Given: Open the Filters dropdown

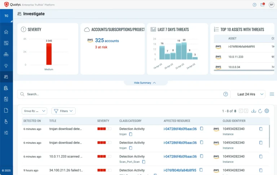Looking at the screenshot, I should coord(63,111).
